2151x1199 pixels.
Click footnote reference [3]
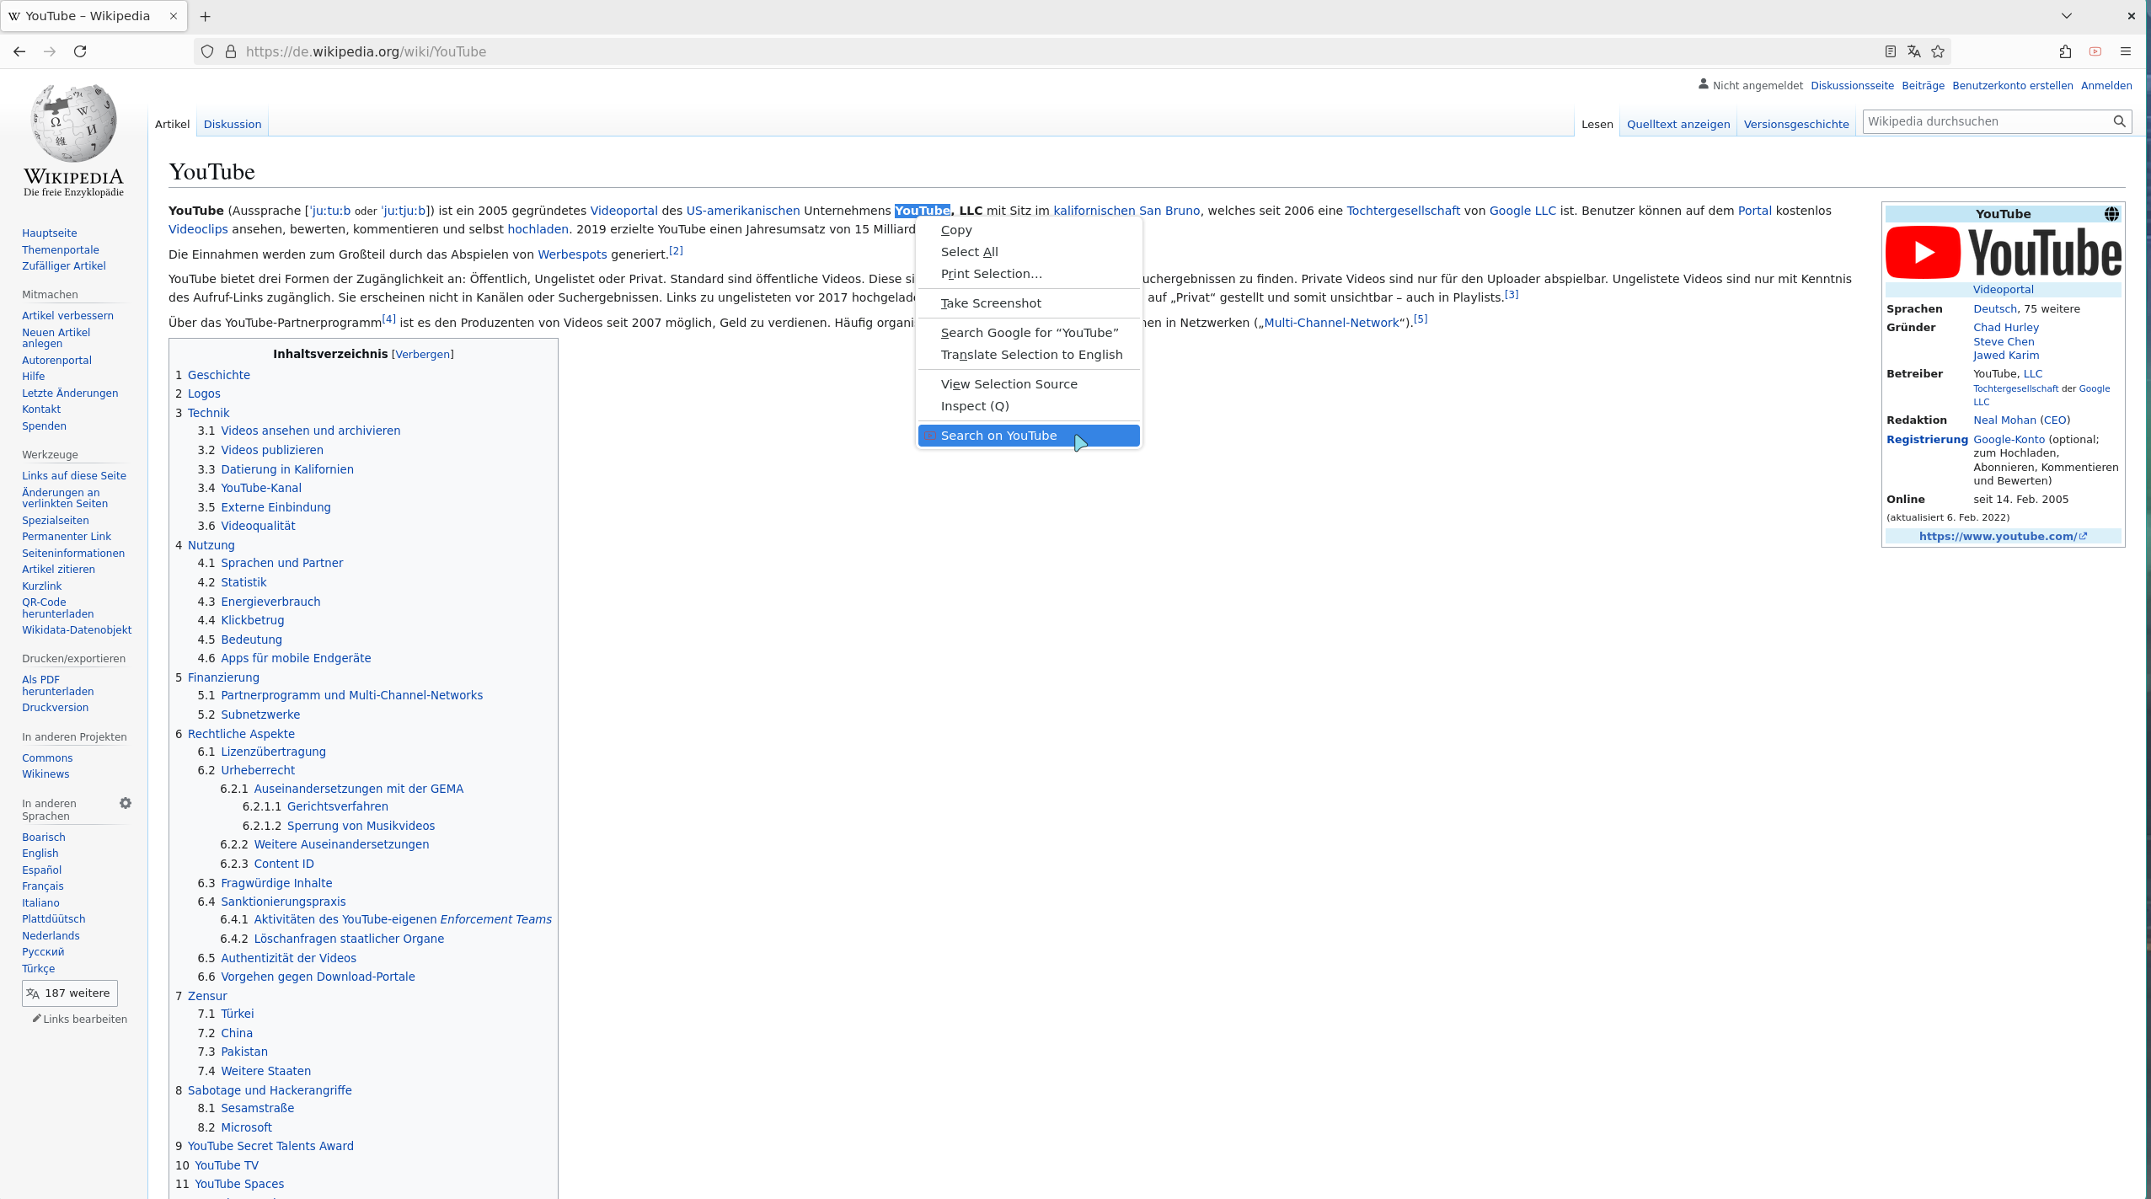coord(1512,294)
